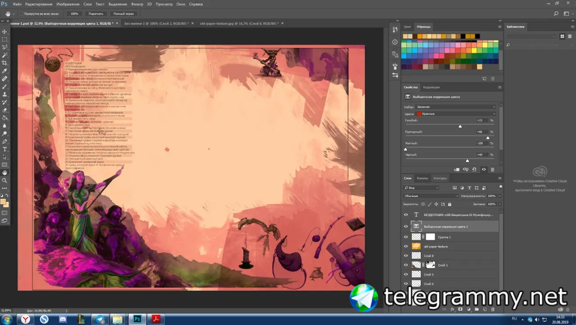Hide the БЕЗДЕЛУШКИ text layer
576x325 pixels.
click(x=405, y=215)
